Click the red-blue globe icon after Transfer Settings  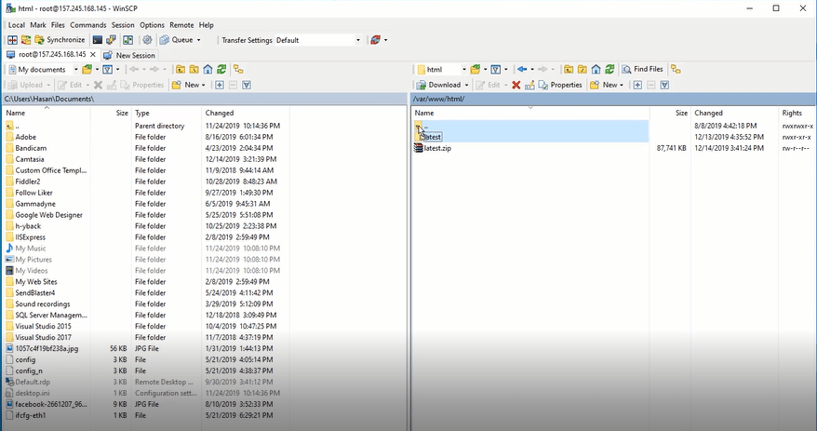375,40
